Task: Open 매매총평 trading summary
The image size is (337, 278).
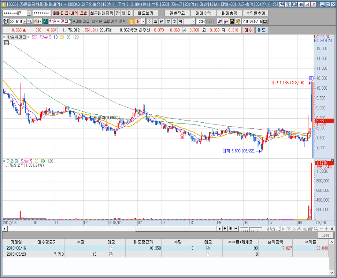Action: 230,13
